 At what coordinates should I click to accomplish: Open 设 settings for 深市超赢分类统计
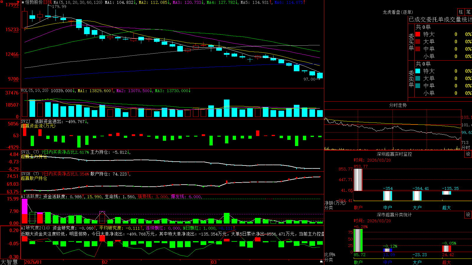[468, 215]
